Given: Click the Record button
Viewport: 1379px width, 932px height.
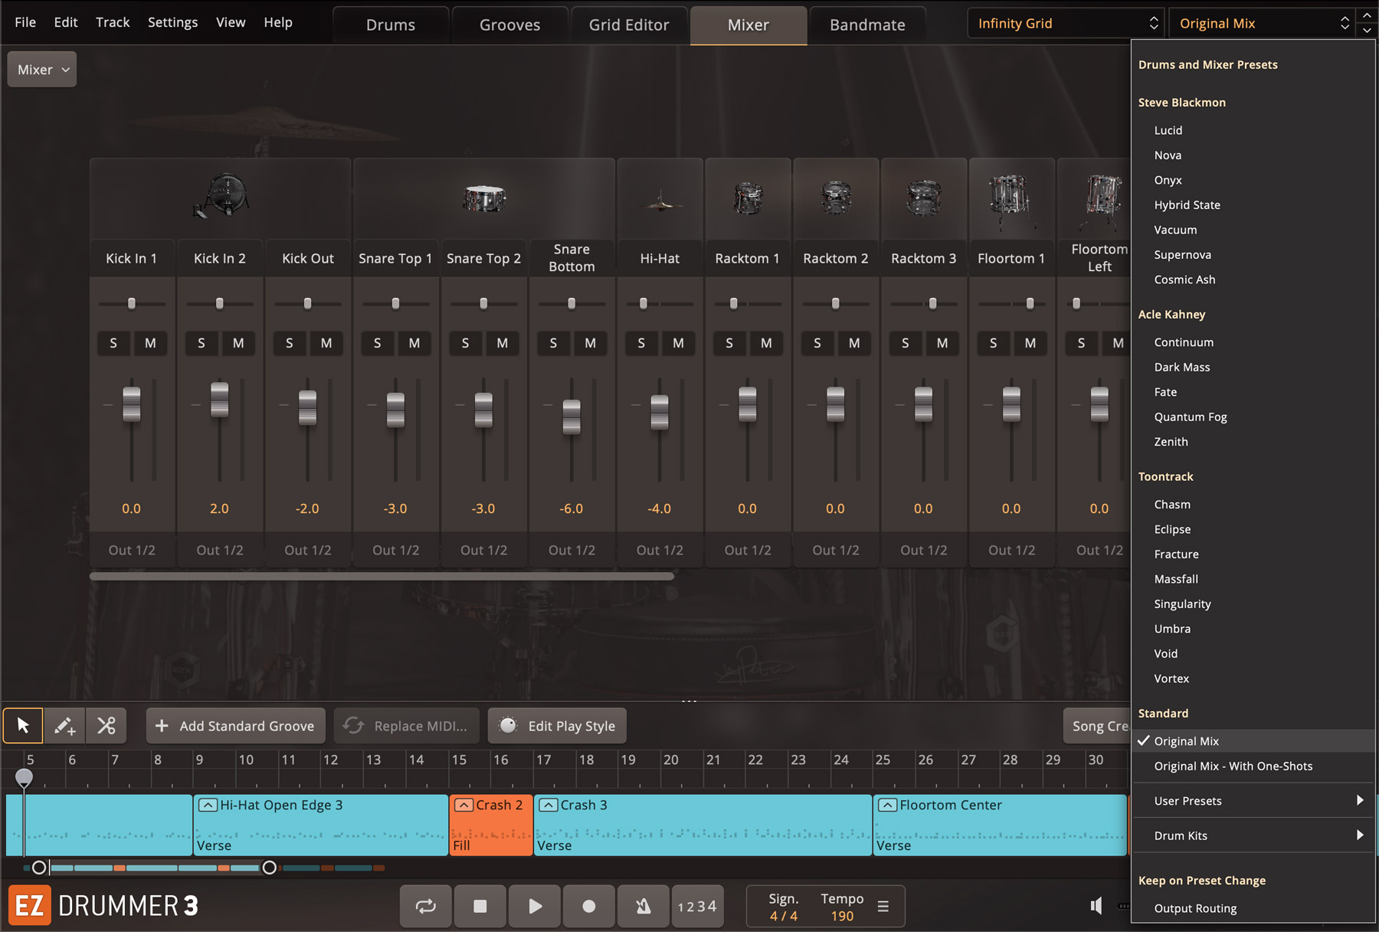Looking at the screenshot, I should point(588,906).
